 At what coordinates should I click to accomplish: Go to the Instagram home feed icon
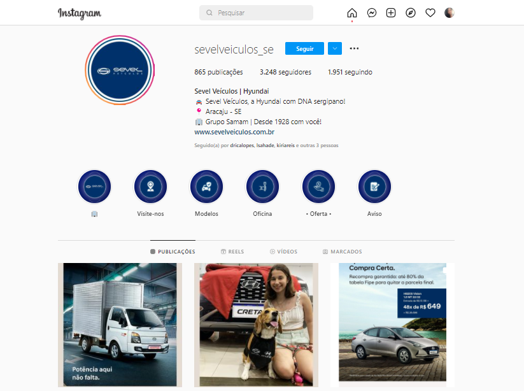click(352, 13)
